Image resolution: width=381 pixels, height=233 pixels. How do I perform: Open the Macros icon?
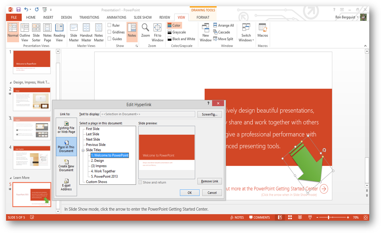(263, 28)
